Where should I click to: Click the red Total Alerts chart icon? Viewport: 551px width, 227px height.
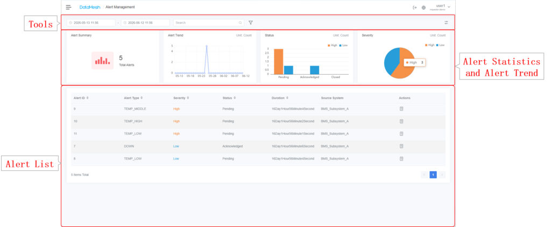pyautogui.click(x=103, y=61)
